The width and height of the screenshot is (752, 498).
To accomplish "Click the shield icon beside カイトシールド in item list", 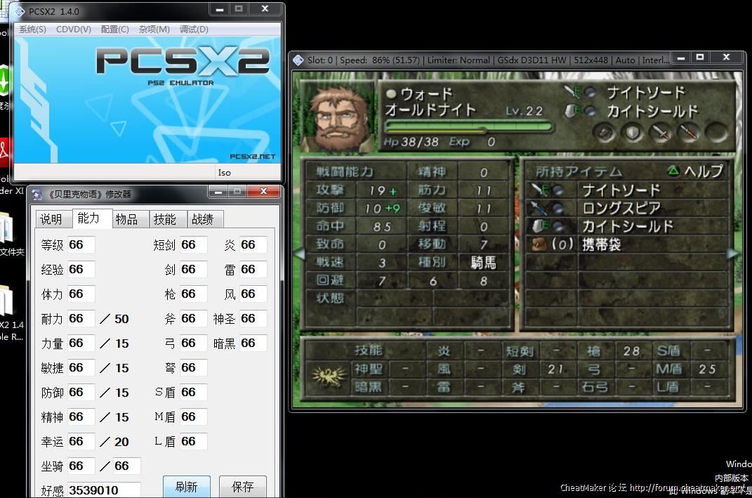I will [539, 226].
